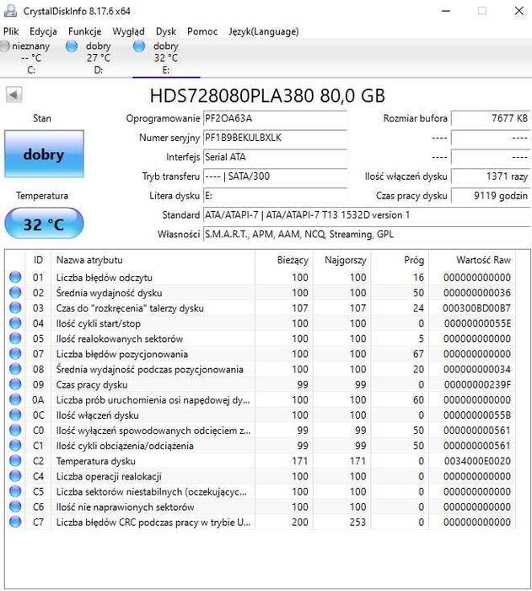Click status orb for attribute C1 cykli obciążenia
532x591 pixels.
tap(15, 445)
